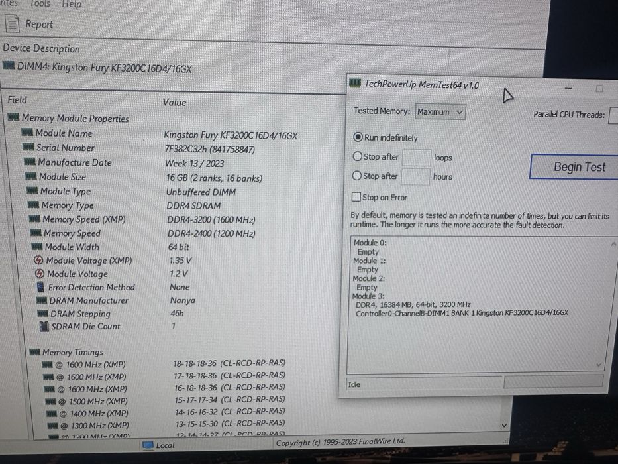618x464 pixels.
Task: Click the icon beside Serial Number
Action: [28, 146]
